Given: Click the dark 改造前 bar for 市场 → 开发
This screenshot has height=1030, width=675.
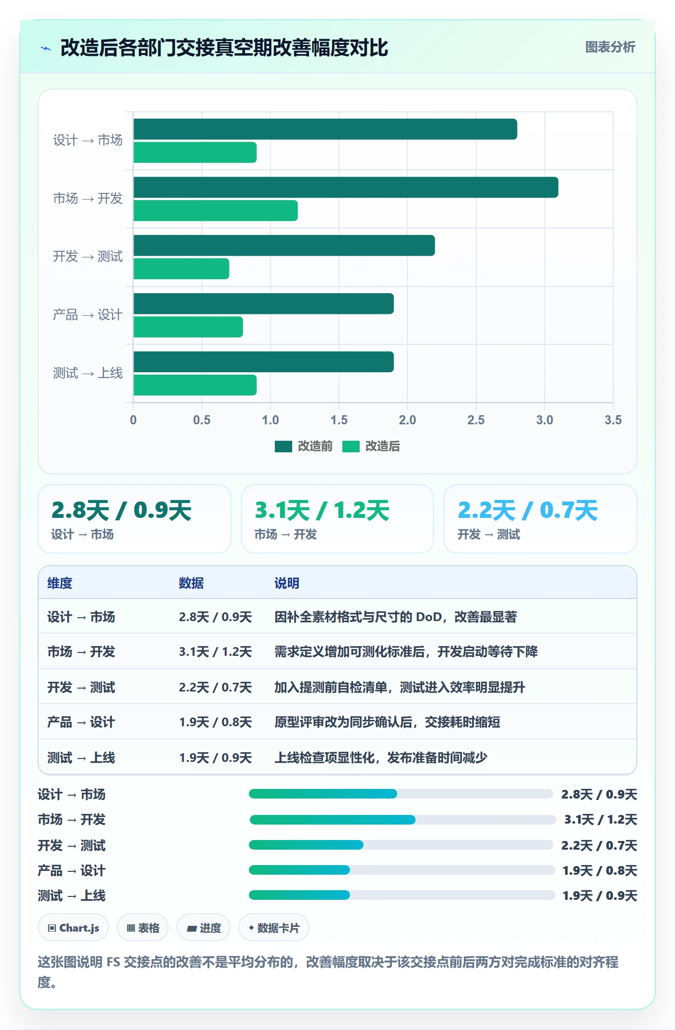Looking at the screenshot, I should pos(346,188).
